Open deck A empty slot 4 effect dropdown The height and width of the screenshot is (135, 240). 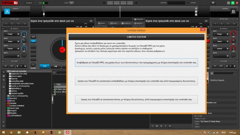click(x=12, y=56)
